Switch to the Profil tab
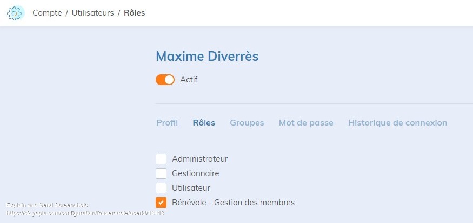 point(167,123)
